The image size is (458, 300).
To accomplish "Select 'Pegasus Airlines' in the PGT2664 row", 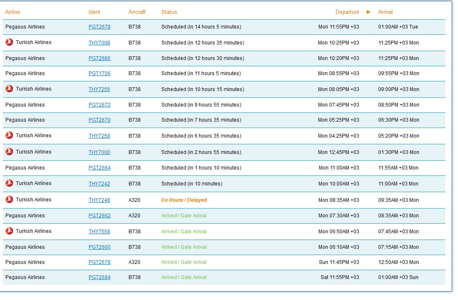I will (25, 168).
